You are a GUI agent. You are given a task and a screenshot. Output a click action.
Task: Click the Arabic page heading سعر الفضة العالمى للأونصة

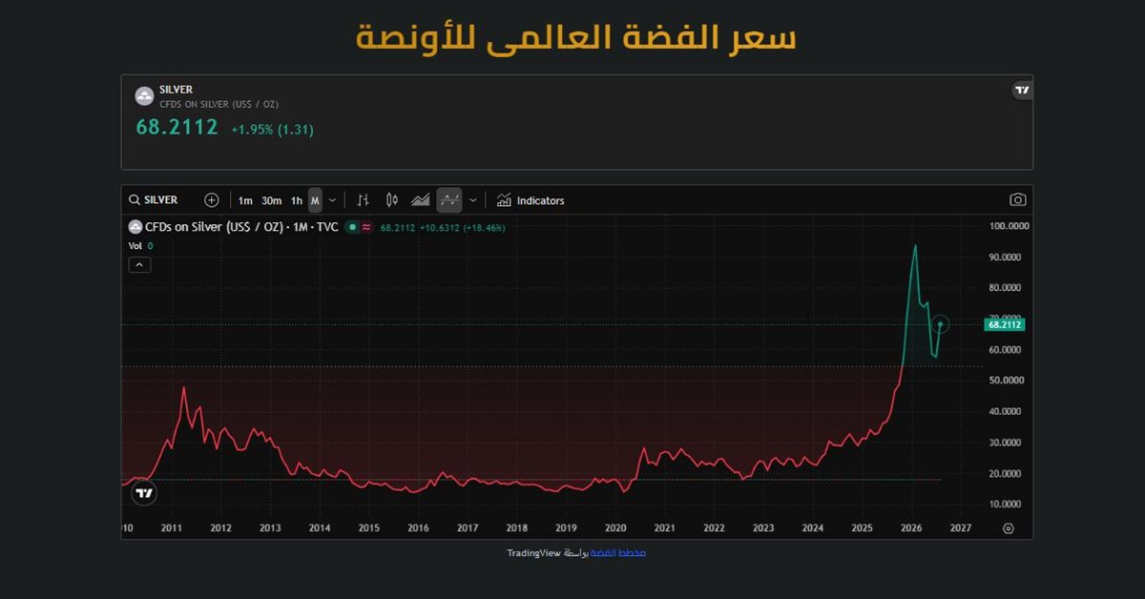point(576,36)
